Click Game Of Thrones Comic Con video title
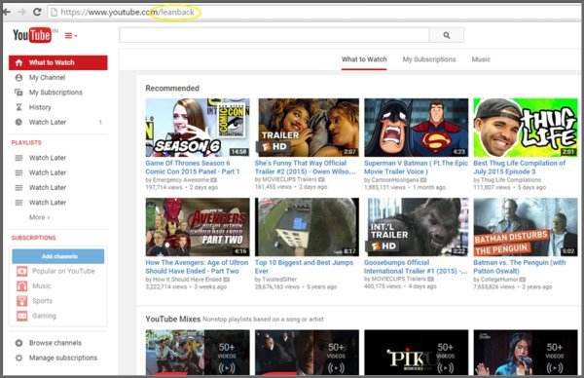The image size is (584, 378). (x=192, y=168)
